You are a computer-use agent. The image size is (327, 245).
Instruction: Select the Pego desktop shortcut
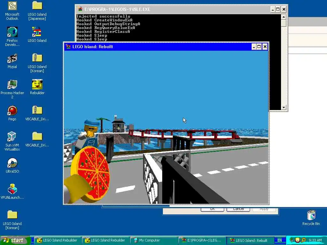(x=12, y=113)
